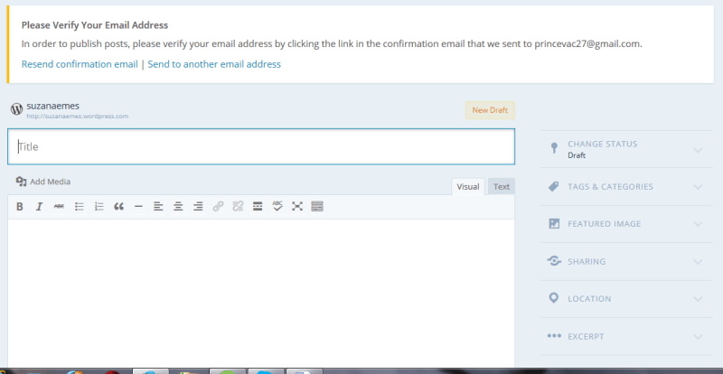Screen dimensions: 723x374
Task: Toggle the kitchen sink toolbar row
Action: (317, 207)
